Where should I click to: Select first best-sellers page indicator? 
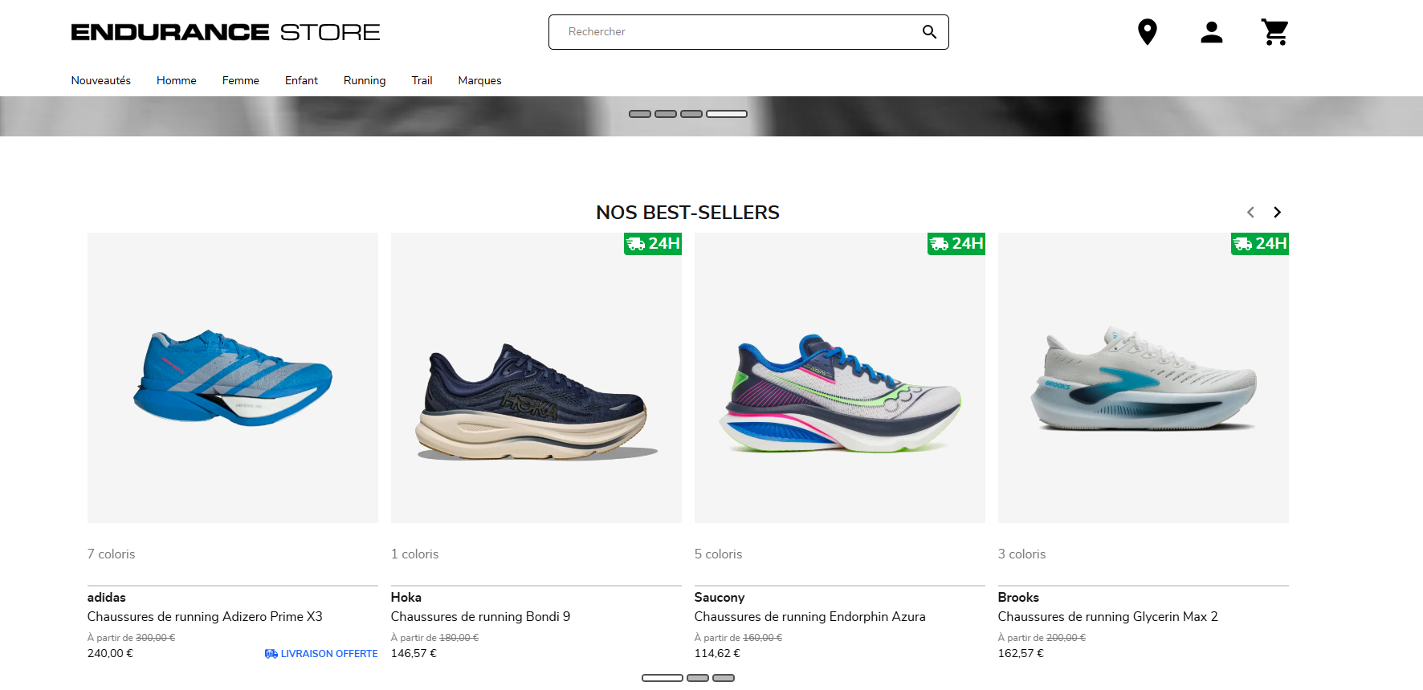pyautogui.click(x=663, y=678)
